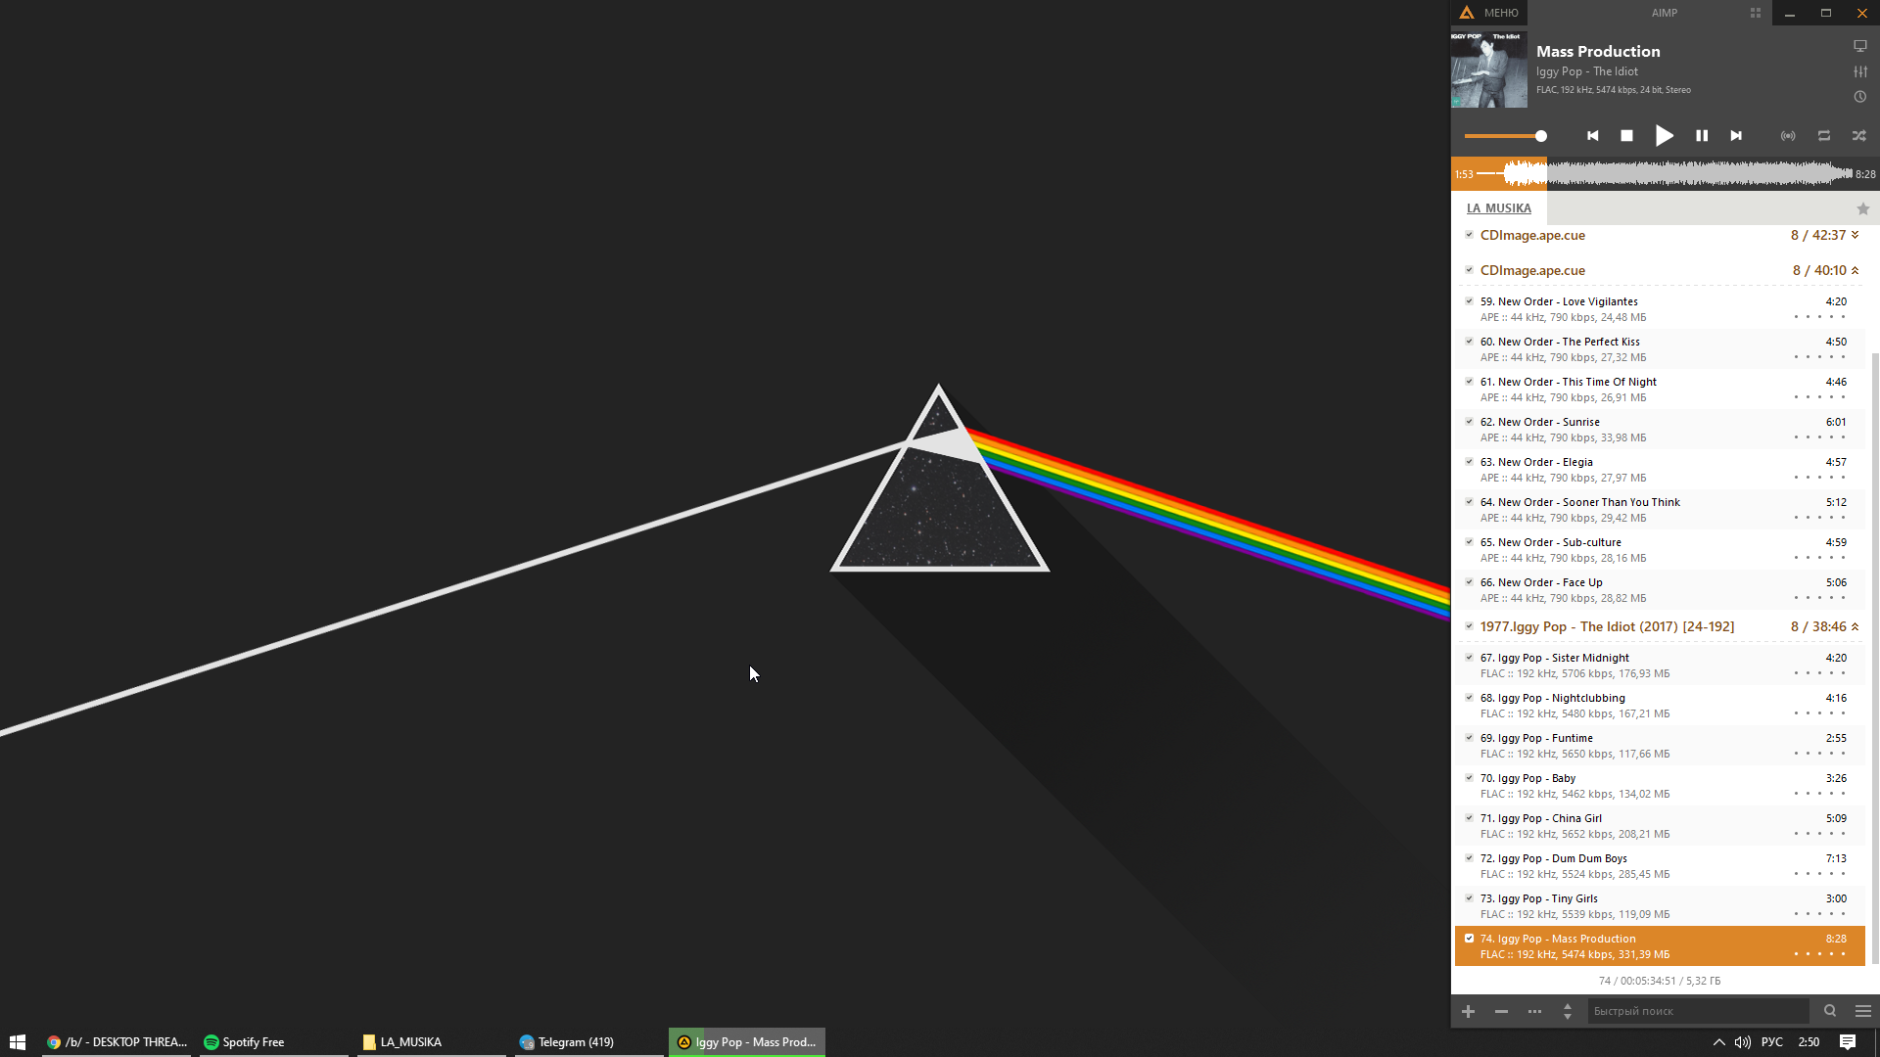Rate track 59 Love Vigilantes with dots
The width and height of the screenshot is (1880, 1057).
(1819, 317)
